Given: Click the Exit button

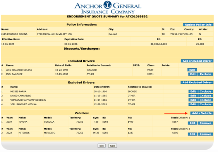Looking at the screenshot, I should 101,146.
